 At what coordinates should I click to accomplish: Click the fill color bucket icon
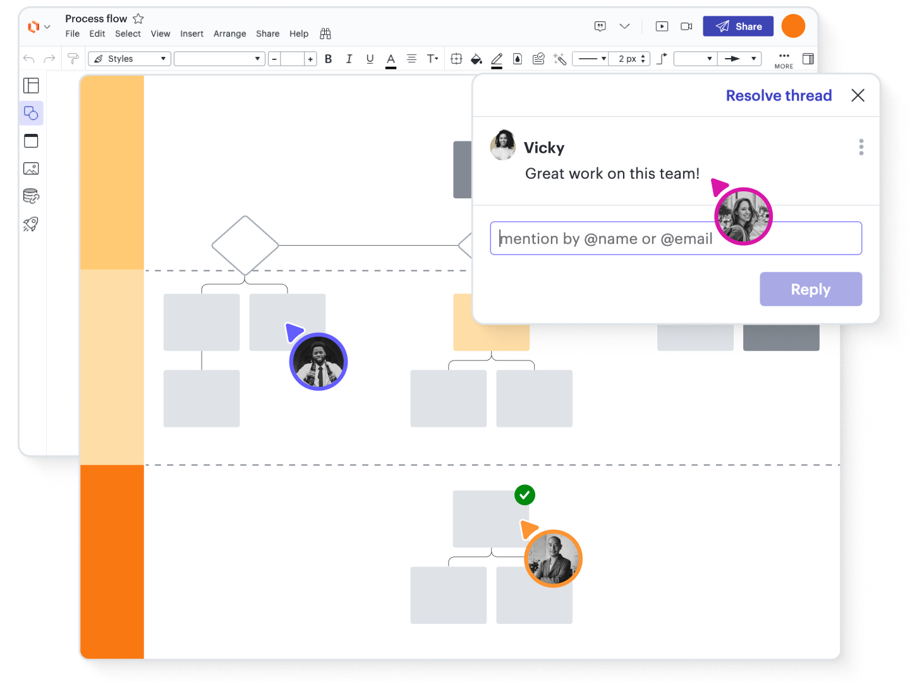pos(476,59)
